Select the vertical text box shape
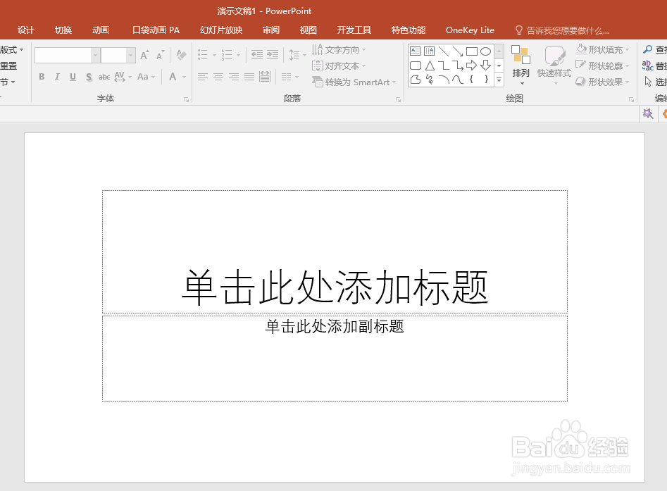This screenshot has height=491, width=667. 429,51
